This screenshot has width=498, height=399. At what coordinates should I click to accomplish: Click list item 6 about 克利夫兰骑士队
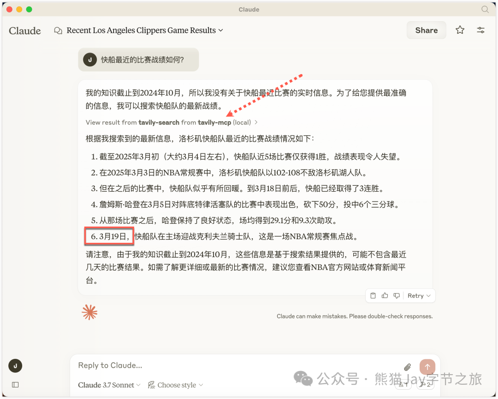[x=225, y=236]
